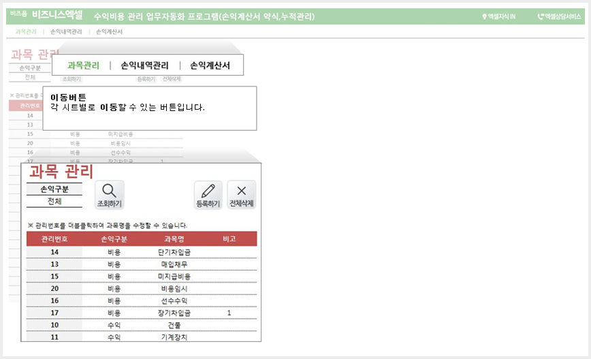Click the small faded 조회하기 button
Viewport: 591px width, 359px height.
point(71,79)
